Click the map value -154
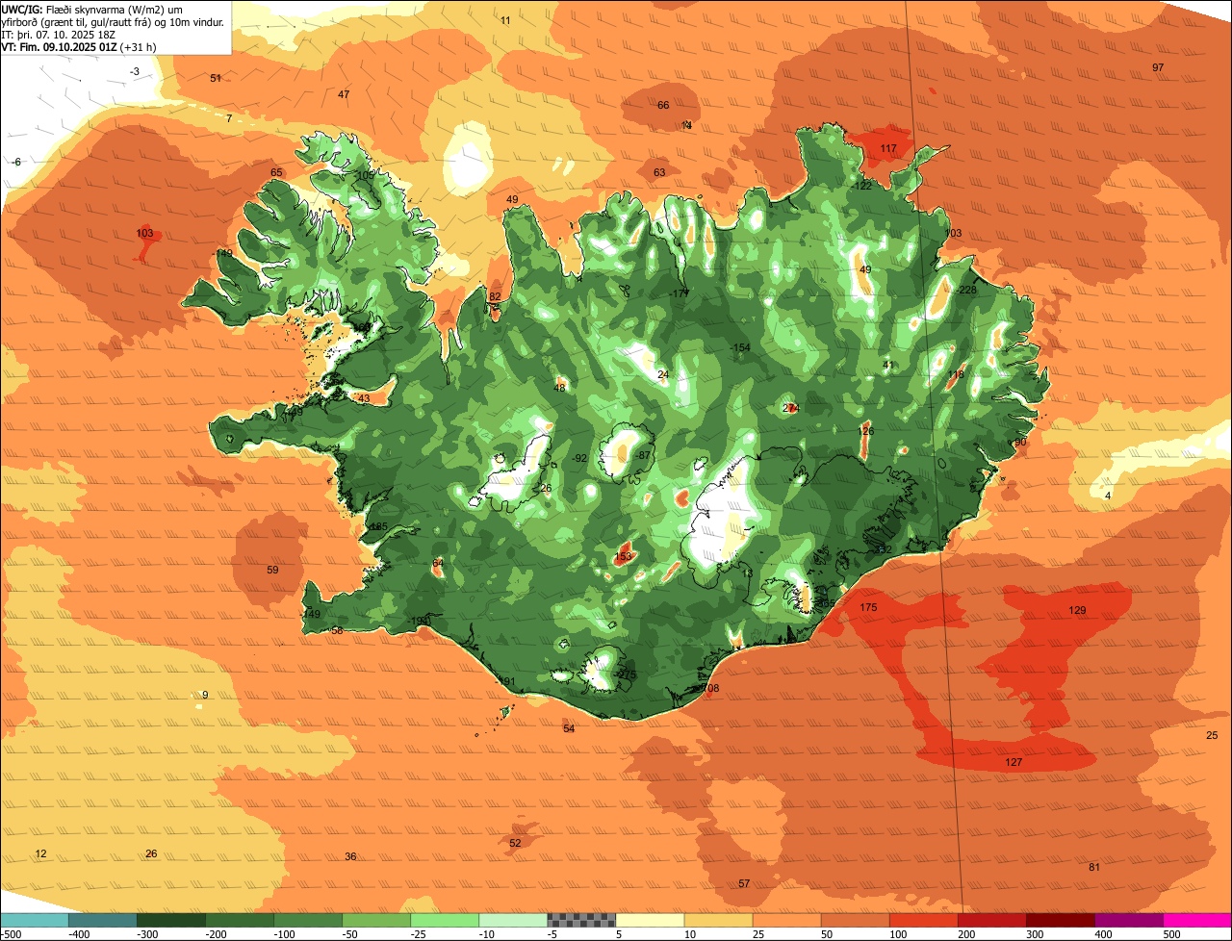 (738, 347)
